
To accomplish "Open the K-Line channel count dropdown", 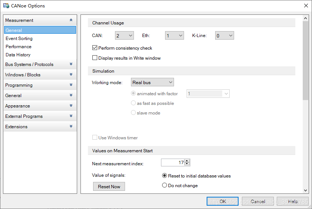I will click(224, 36).
